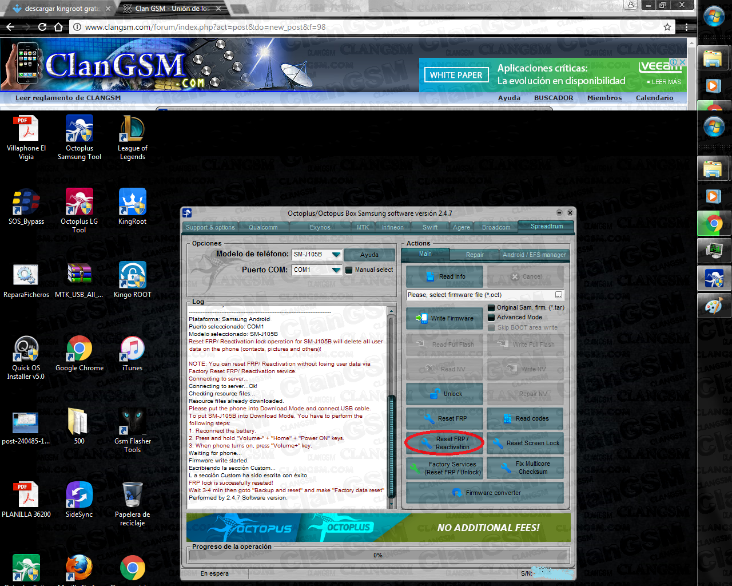Select the Exynos platform tab

(320, 227)
